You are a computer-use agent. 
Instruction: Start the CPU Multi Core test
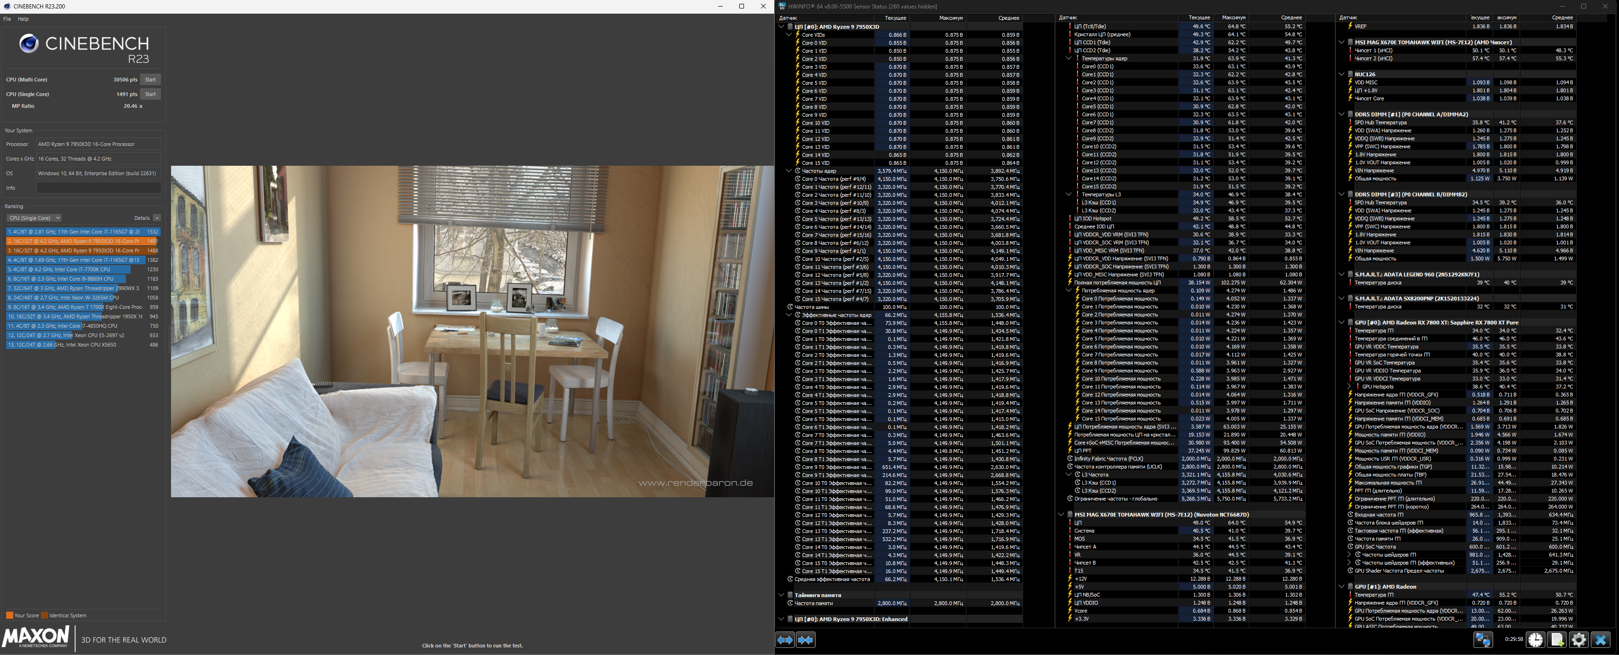(x=150, y=80)
